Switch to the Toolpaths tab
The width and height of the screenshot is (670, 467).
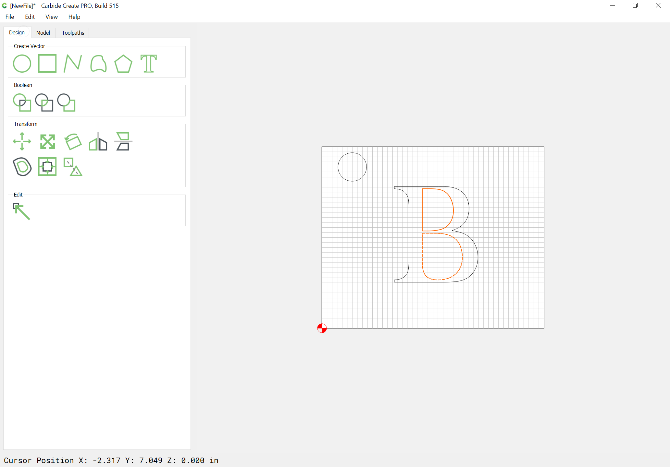[x=73, y=33]
